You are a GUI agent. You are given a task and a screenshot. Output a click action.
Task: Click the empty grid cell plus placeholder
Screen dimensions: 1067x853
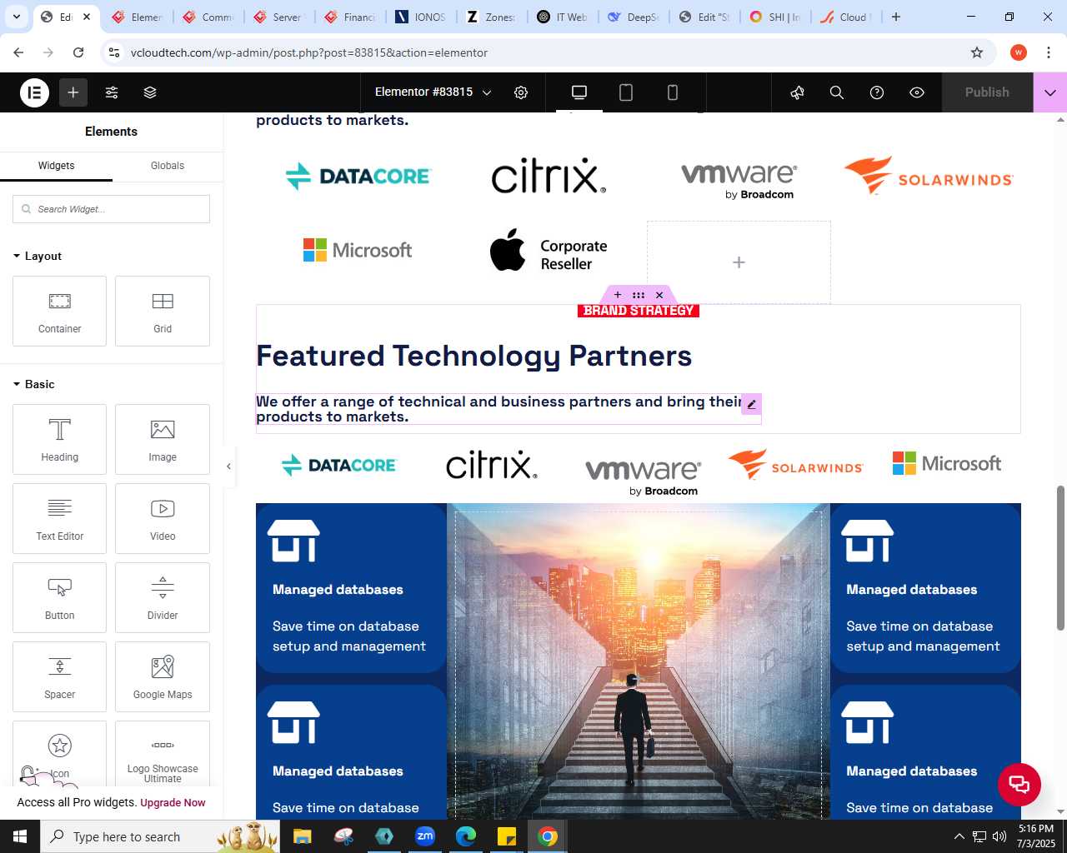coord(739,262)
